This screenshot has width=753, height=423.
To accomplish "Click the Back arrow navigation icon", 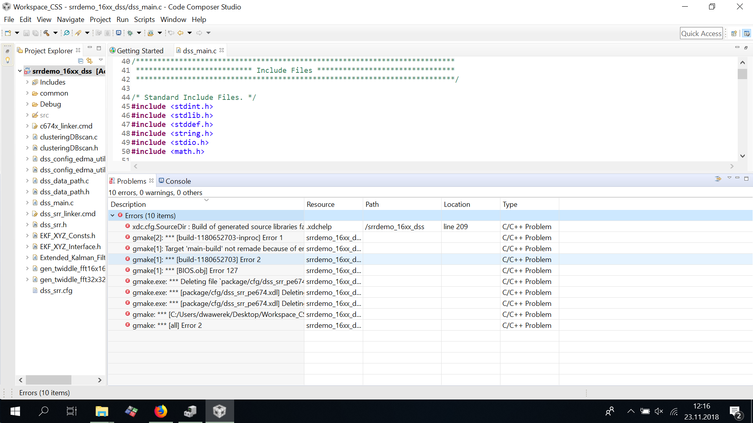I will (180, 33).
